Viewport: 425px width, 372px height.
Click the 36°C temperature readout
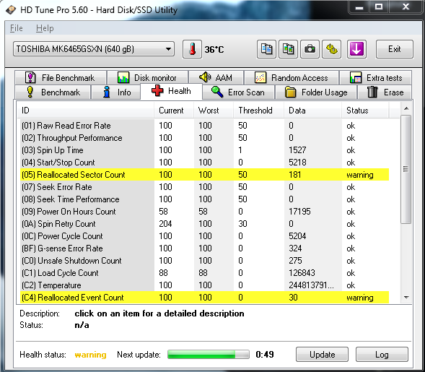pos(214,49)
